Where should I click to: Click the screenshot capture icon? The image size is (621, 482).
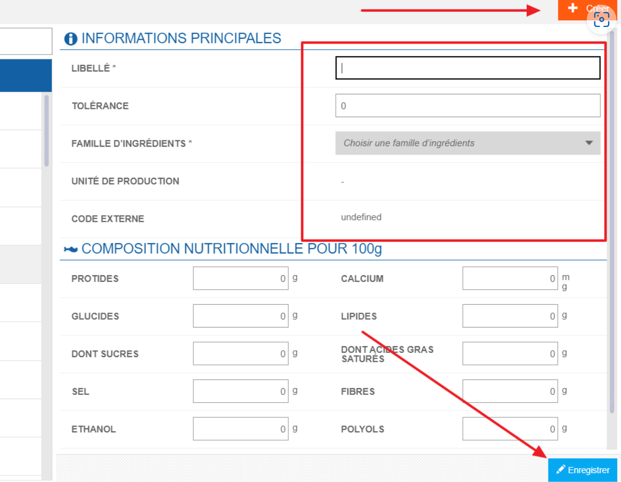click(601, 19)
